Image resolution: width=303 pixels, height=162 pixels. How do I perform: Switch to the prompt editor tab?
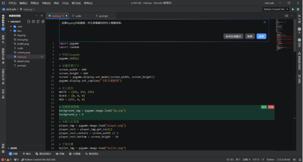tap(105, 16)
